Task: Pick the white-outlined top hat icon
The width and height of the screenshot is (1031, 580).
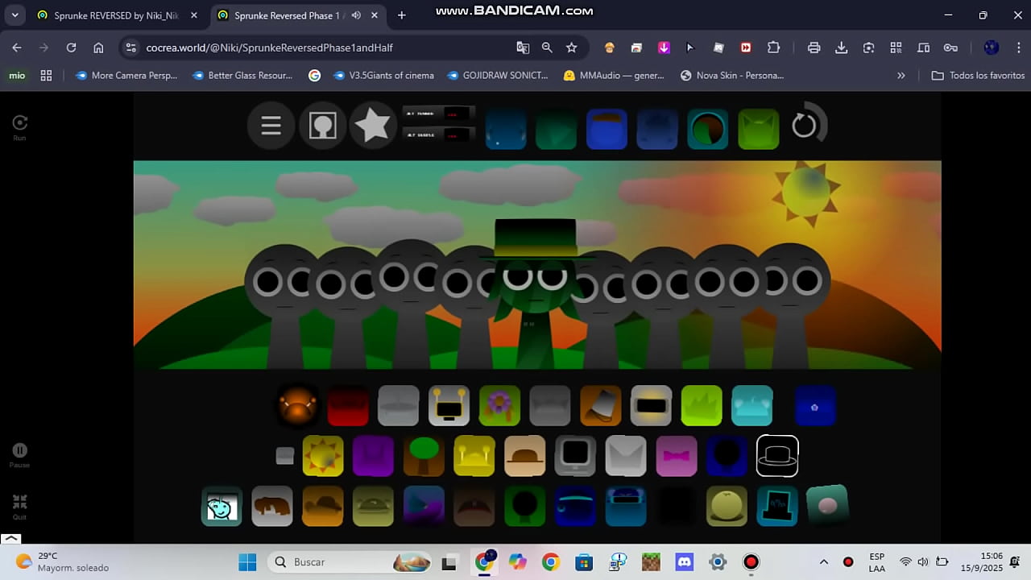Action: 777,456
